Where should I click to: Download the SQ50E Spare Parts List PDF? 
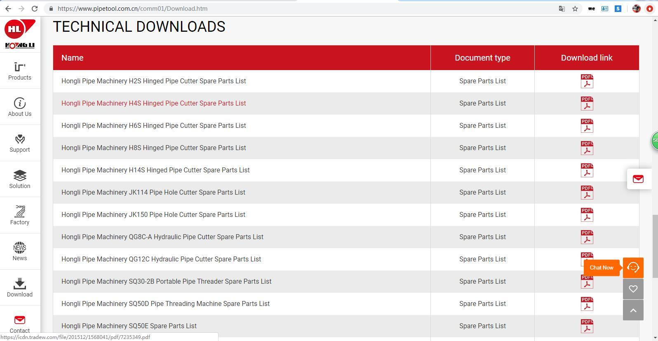pos(587,326)
